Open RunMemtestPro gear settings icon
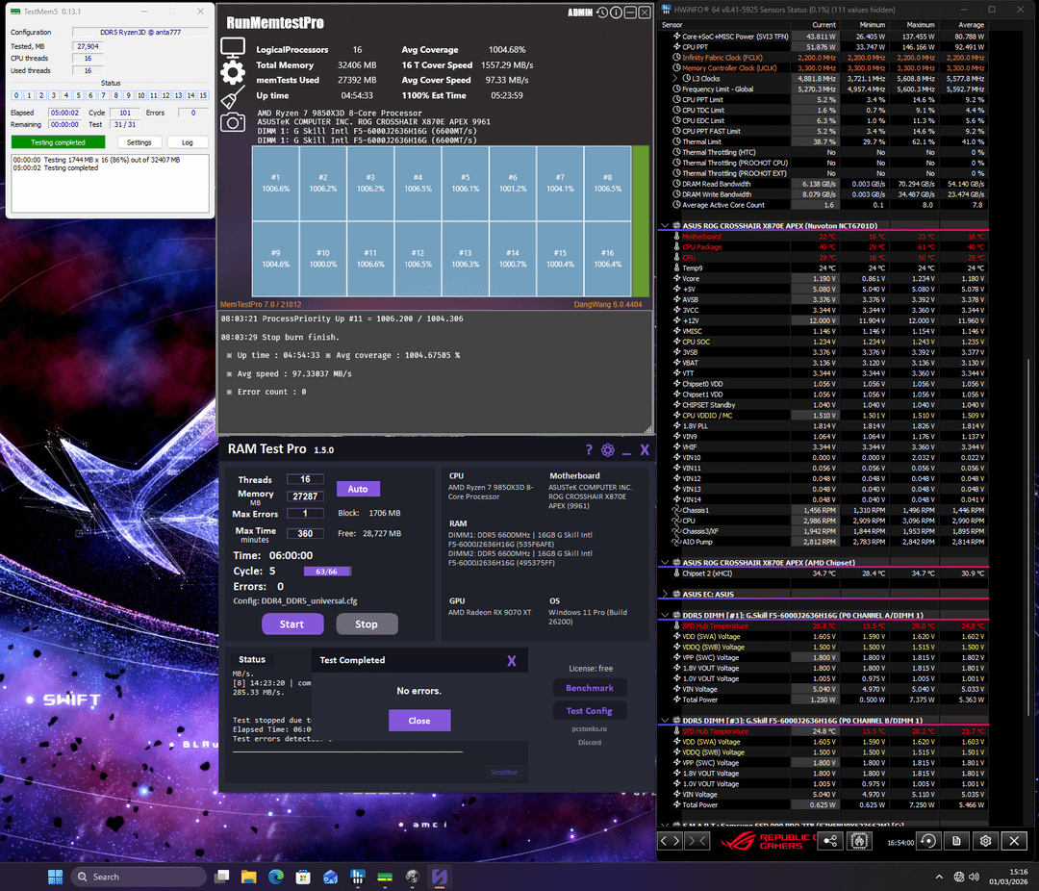The height and width of the screenshot is (891, 1039). (232, 73)
